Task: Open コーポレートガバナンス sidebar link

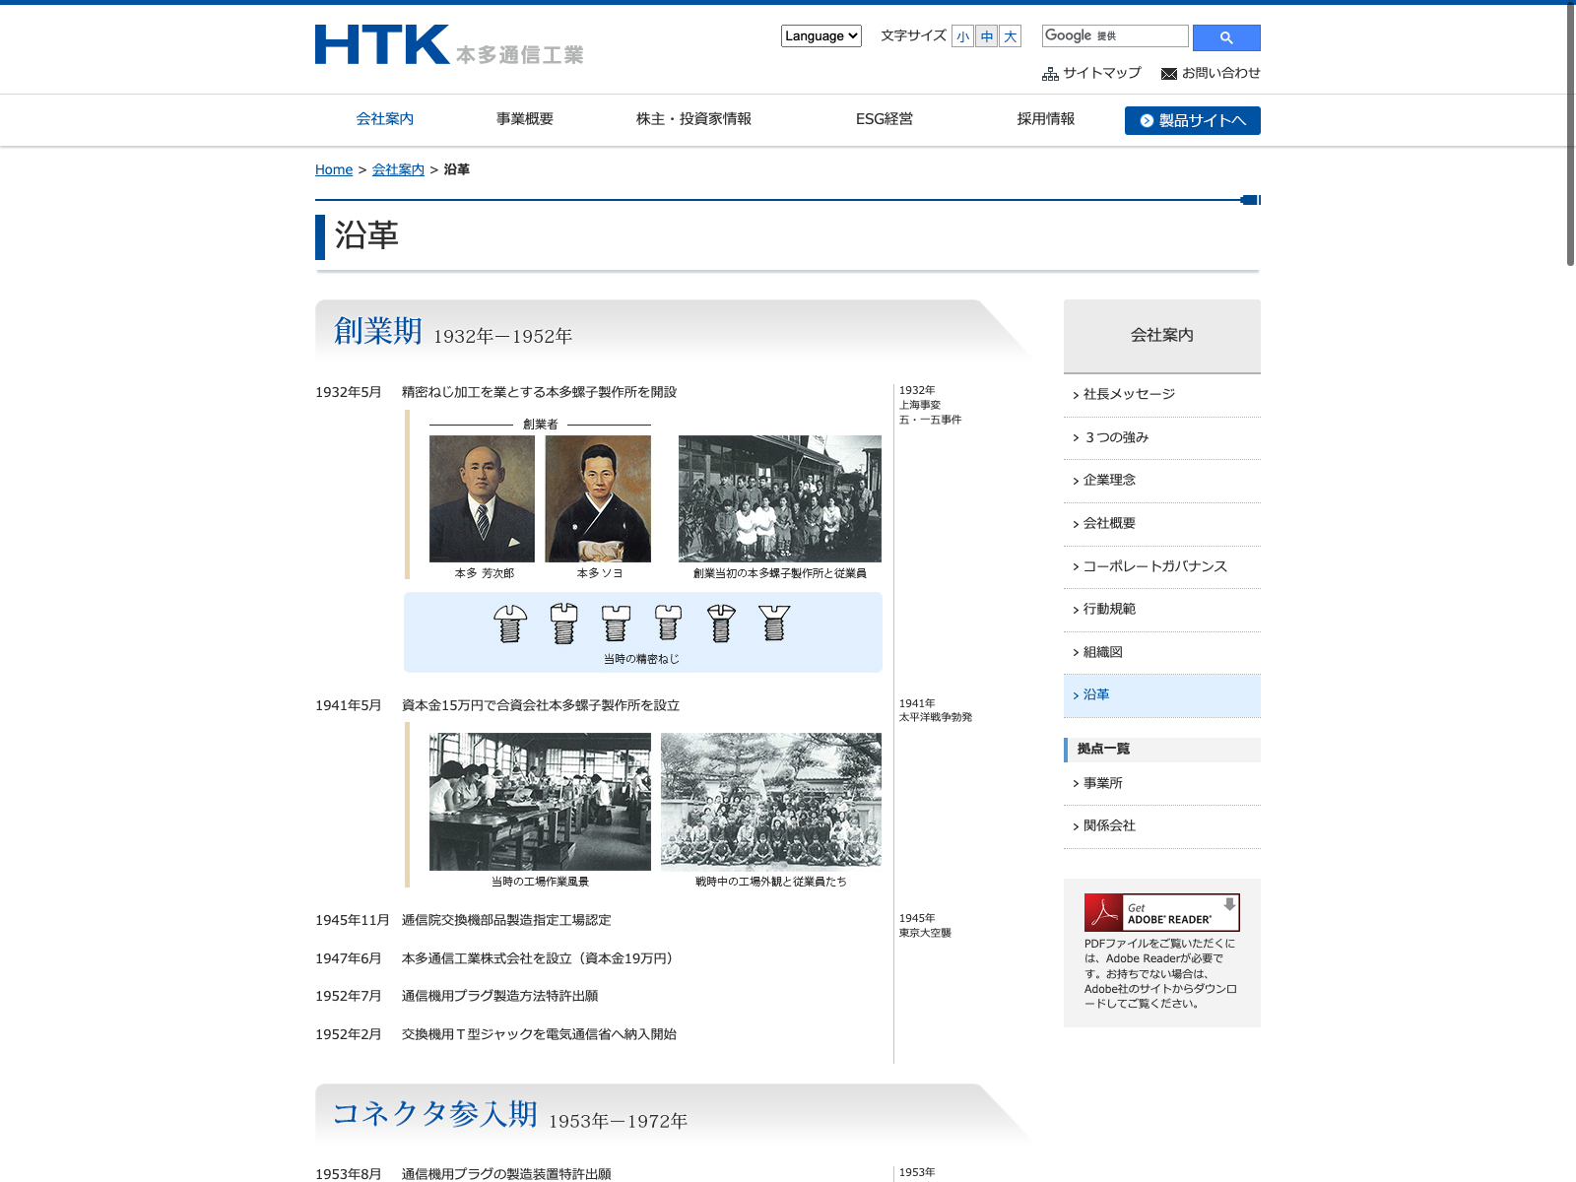Action: click(x=1162, y=566)
